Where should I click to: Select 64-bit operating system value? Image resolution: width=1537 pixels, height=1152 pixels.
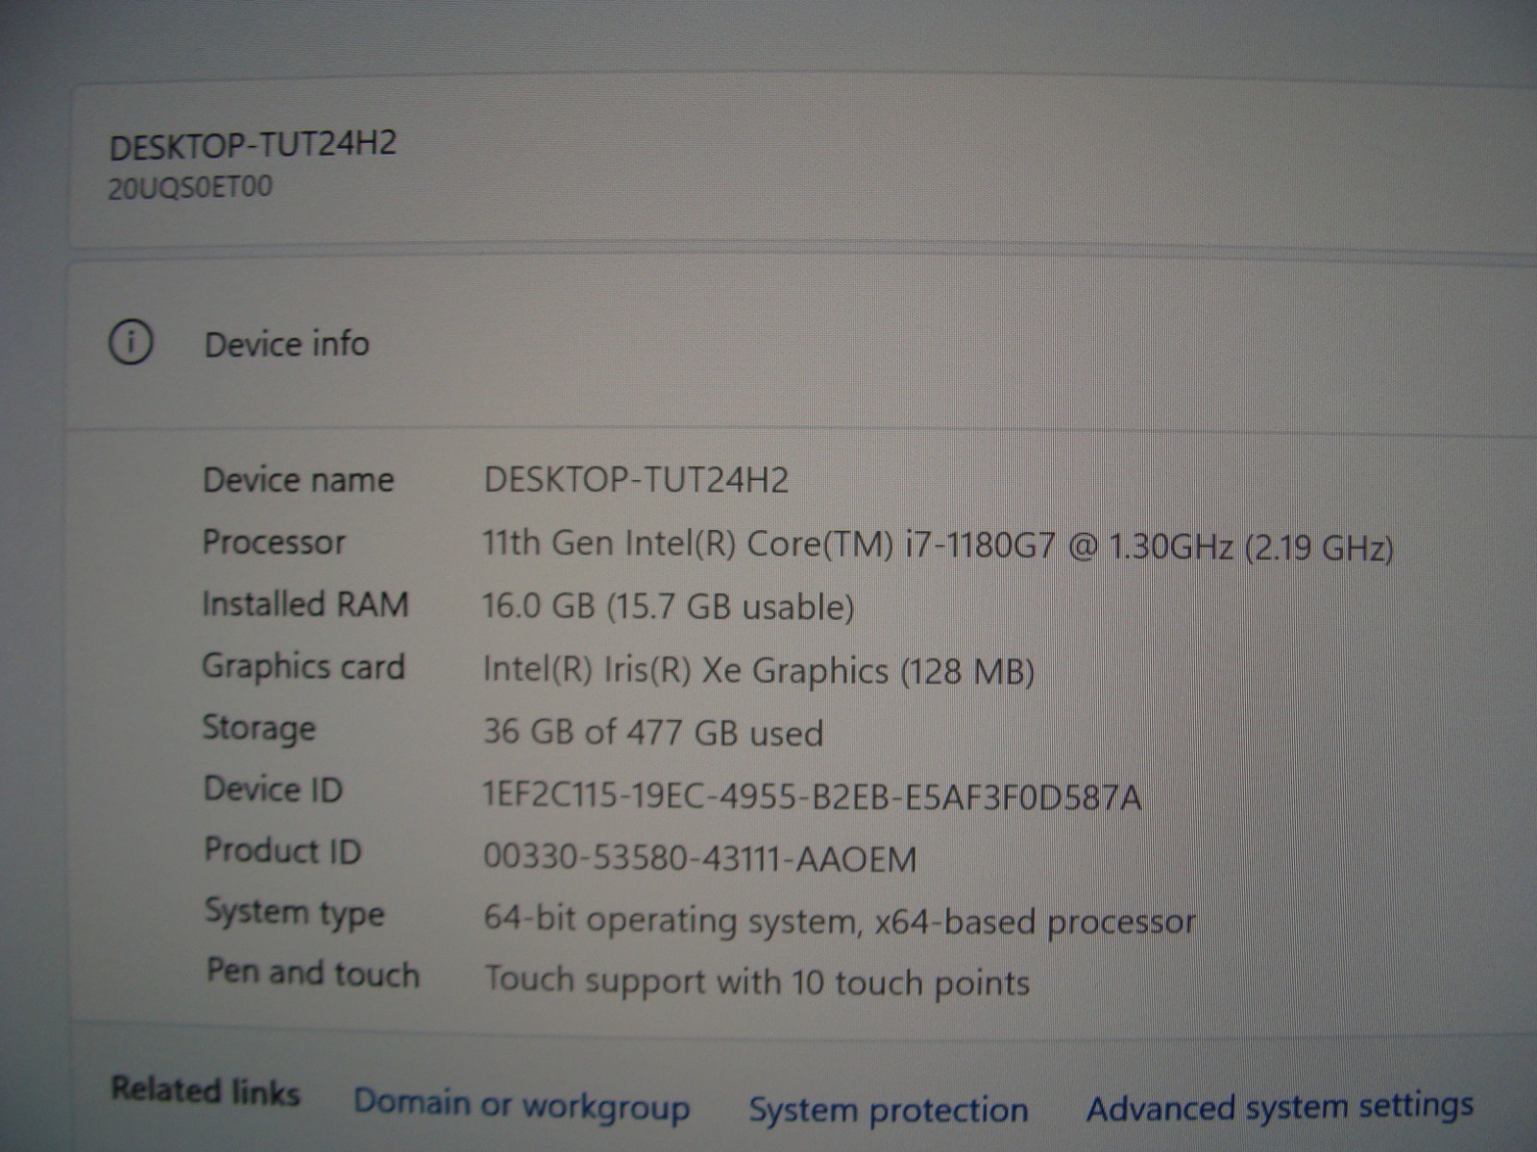pos(840,920)
